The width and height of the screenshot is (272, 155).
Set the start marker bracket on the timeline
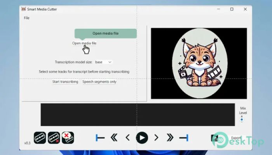tap(100, 138)
